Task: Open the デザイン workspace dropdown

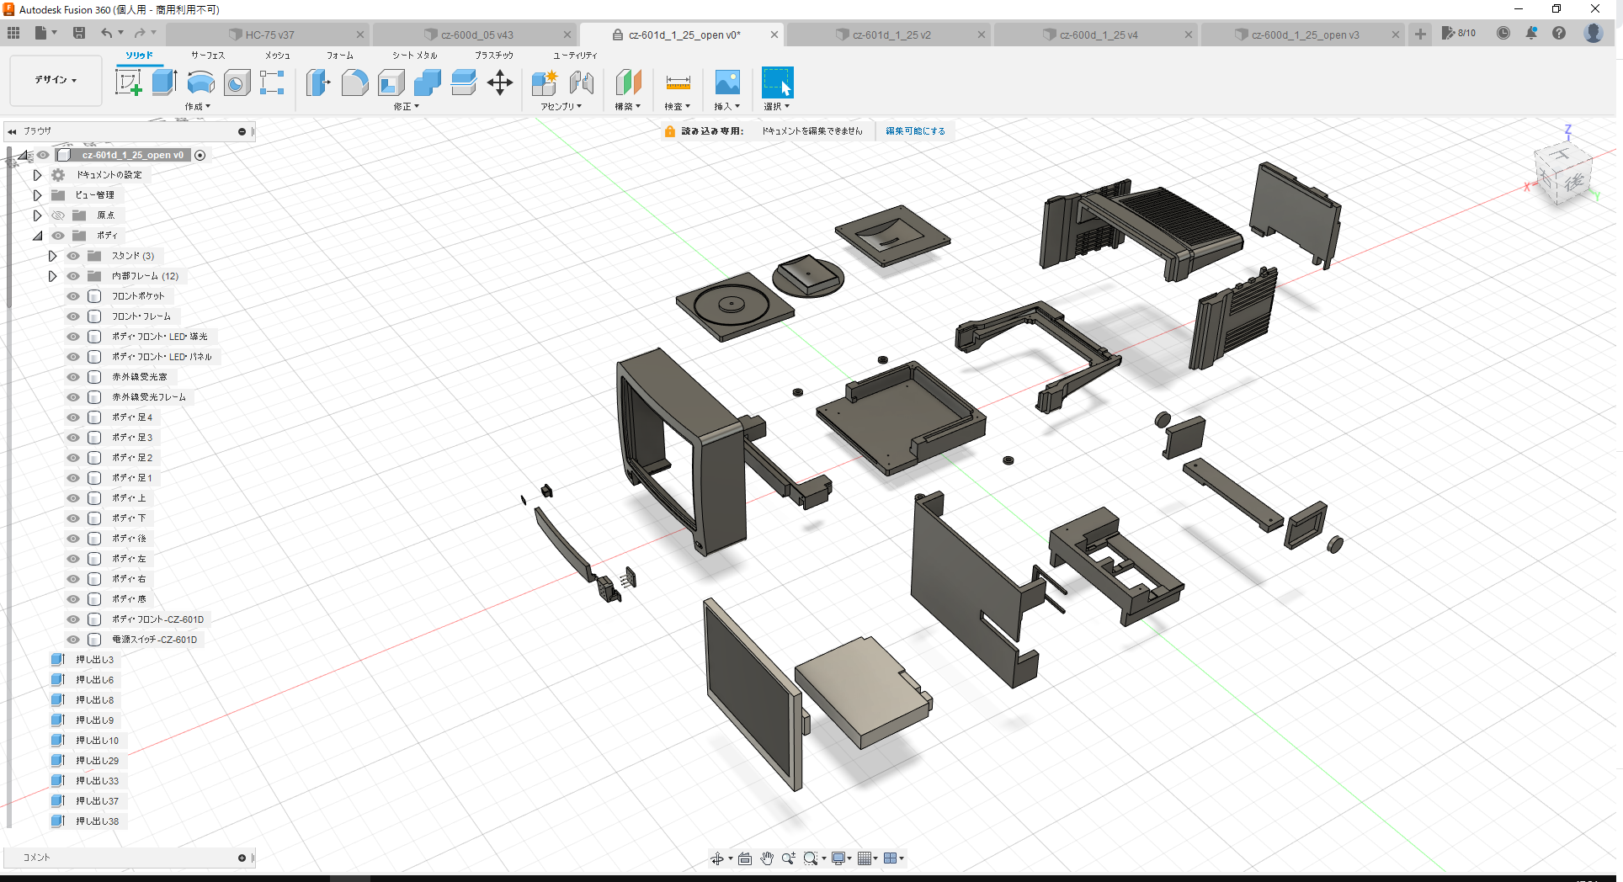Action: click(x=54, y=80)
